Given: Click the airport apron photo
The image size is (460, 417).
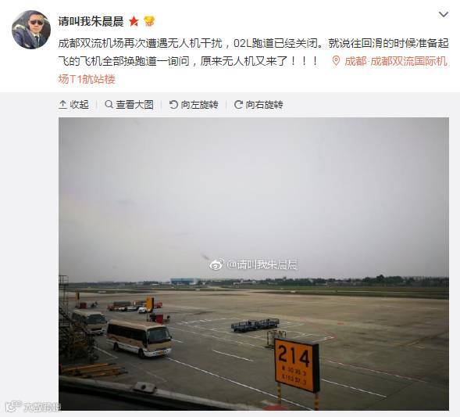Looking at the screenshot, I should [254, 264].
